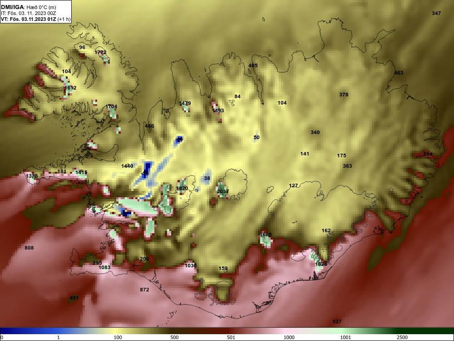This screenshot has height=341, width=454.
Task: Click the "DMI/IGA: Hæð 0°C (m)" title line
Action: [28, 7]
